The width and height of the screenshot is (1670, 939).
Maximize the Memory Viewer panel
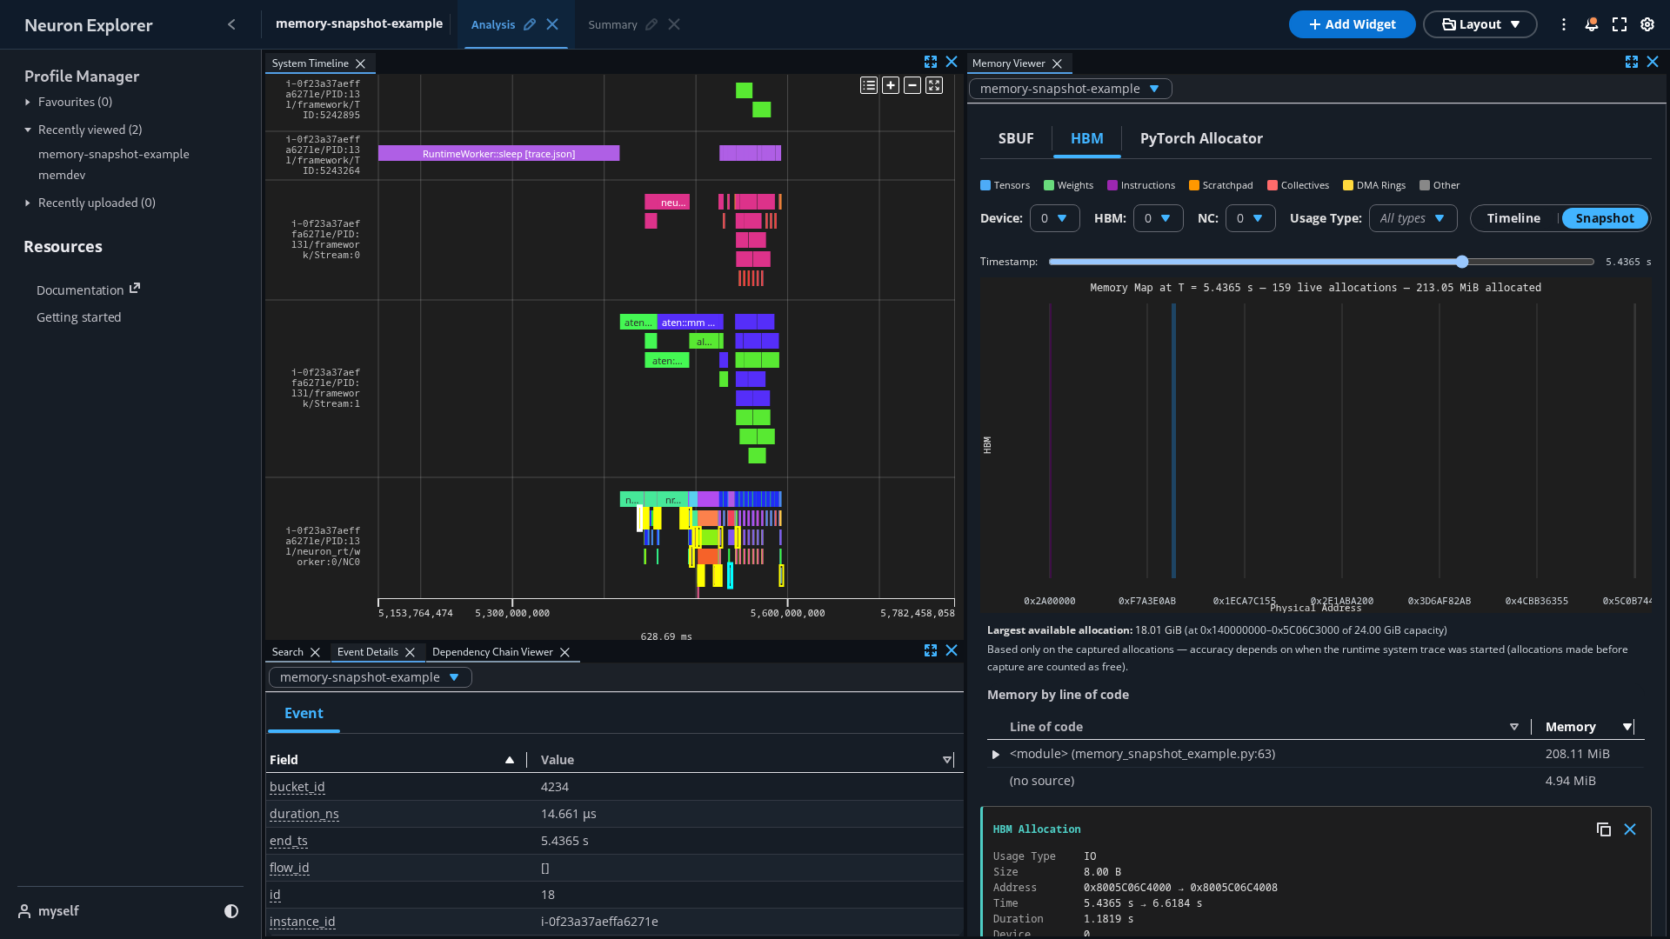pyautogui.click(x=1632, y=62)
